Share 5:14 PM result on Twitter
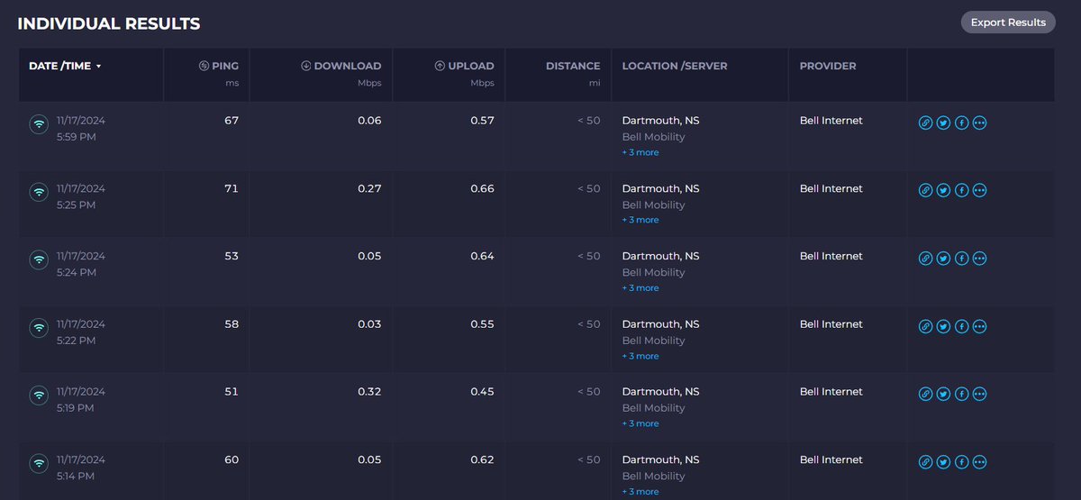The height and width of the screenshot is (500, 1081). [943, 462]
